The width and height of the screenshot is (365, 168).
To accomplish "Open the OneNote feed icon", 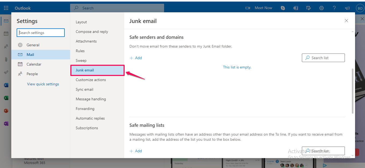I will 295,8.
